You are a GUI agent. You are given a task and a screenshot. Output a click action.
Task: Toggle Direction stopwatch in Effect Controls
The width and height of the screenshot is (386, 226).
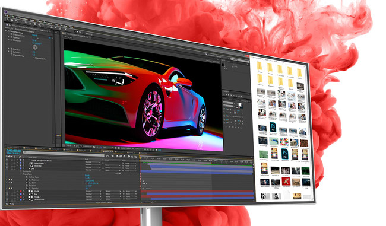11,40
